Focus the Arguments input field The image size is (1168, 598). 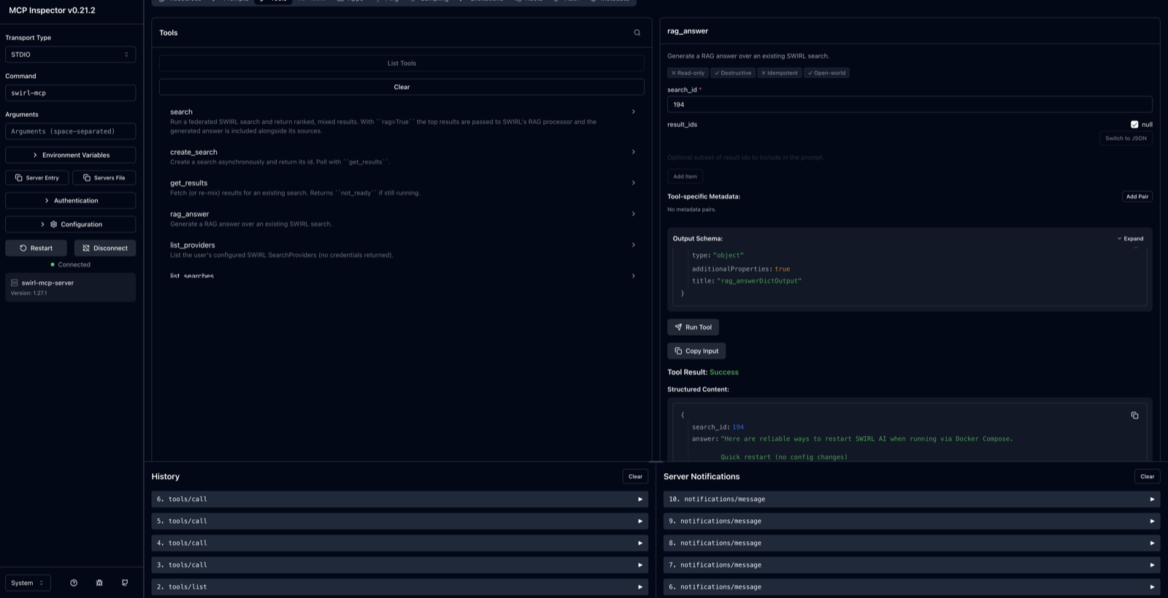pos(70,131)
